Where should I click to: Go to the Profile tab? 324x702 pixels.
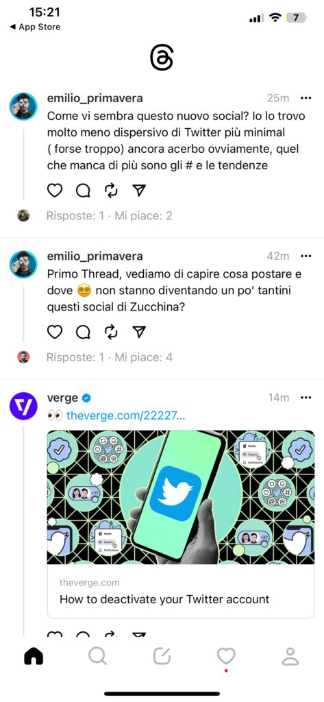290,656
